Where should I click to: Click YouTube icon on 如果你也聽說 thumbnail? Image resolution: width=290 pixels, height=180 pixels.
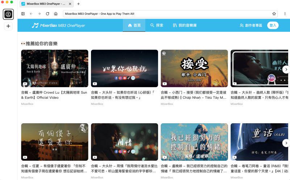click(95, 84)
